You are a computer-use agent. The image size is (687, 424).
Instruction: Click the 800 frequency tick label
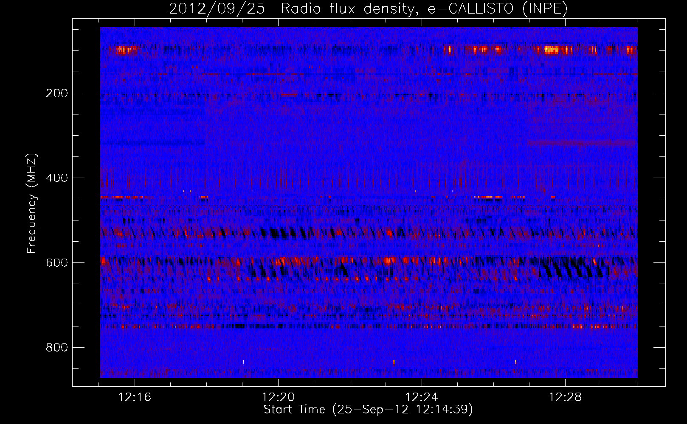(x=57, y=348)
